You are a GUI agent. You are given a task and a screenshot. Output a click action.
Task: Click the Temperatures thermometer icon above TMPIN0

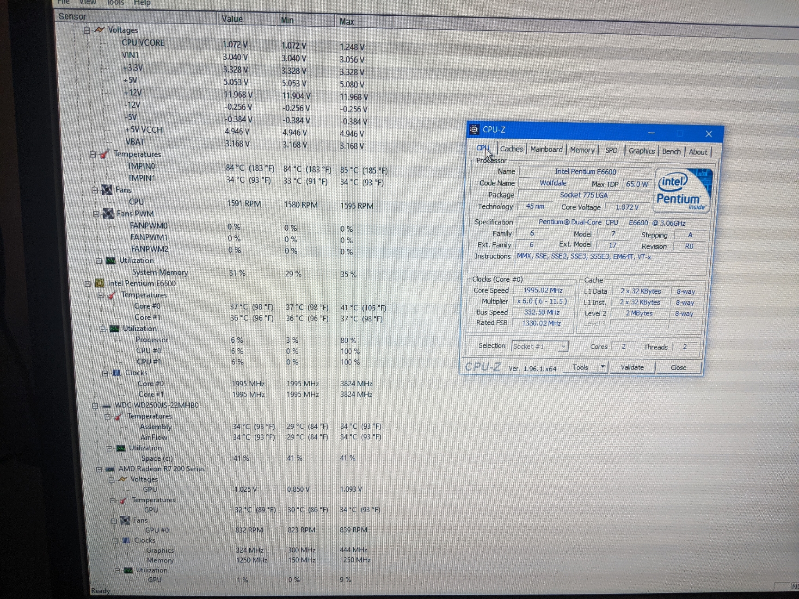(105, 154)
